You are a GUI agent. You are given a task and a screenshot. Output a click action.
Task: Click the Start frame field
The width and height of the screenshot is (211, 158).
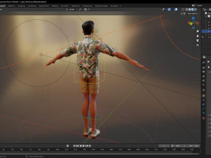coord(181,146)
